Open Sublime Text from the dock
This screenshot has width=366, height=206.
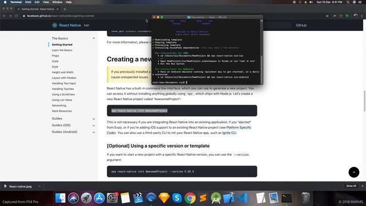point(203,198)
